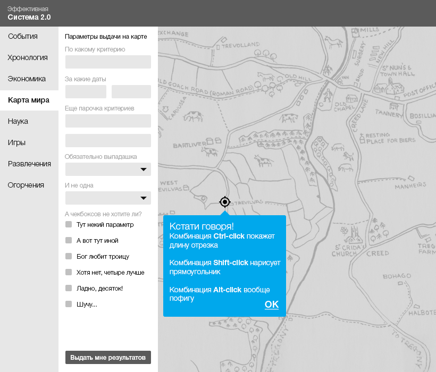Check the А вот тут иной checkbox

69,240
